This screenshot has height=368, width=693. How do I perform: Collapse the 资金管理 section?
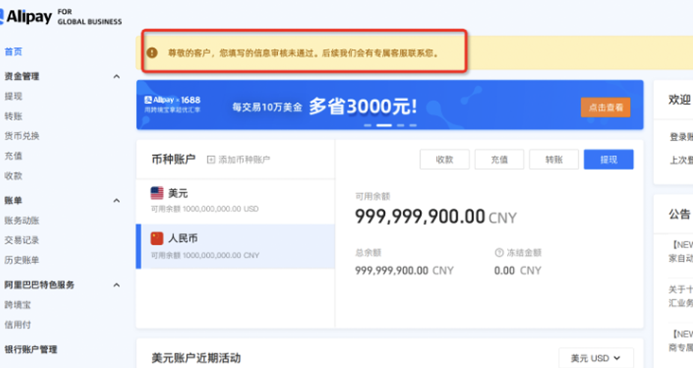click(x=117, y=76)
